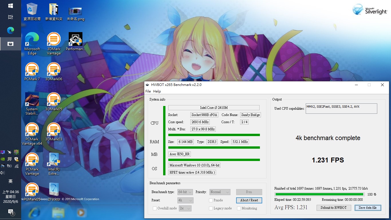Click the Save data file button

click(368, 208)
